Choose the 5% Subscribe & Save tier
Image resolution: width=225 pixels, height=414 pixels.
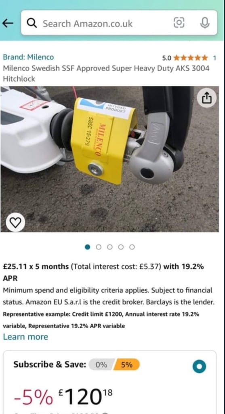tap(126, 365)
